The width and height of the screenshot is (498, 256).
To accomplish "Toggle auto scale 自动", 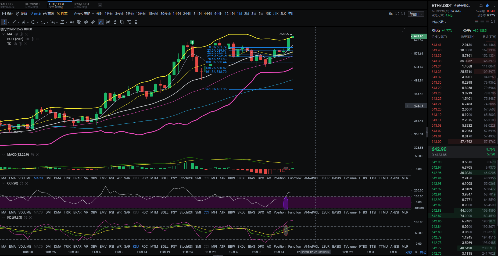I will 423,252.
